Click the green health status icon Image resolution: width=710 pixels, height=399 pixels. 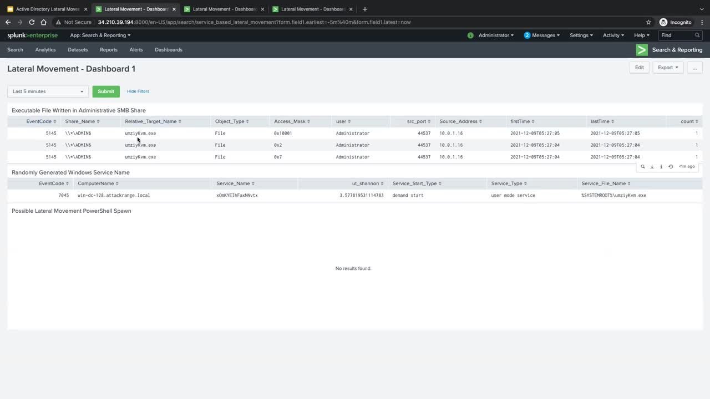click(470, 35)
